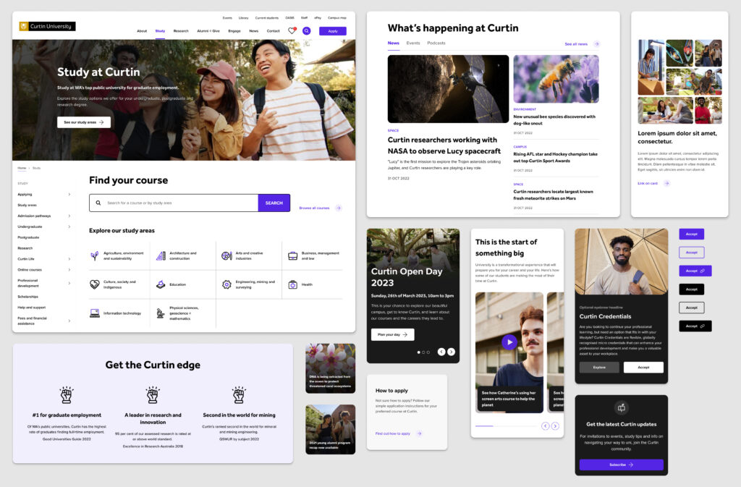741x487 pixels.
Task: Open the search magnifier icon in header
Action: click(306, 31)
